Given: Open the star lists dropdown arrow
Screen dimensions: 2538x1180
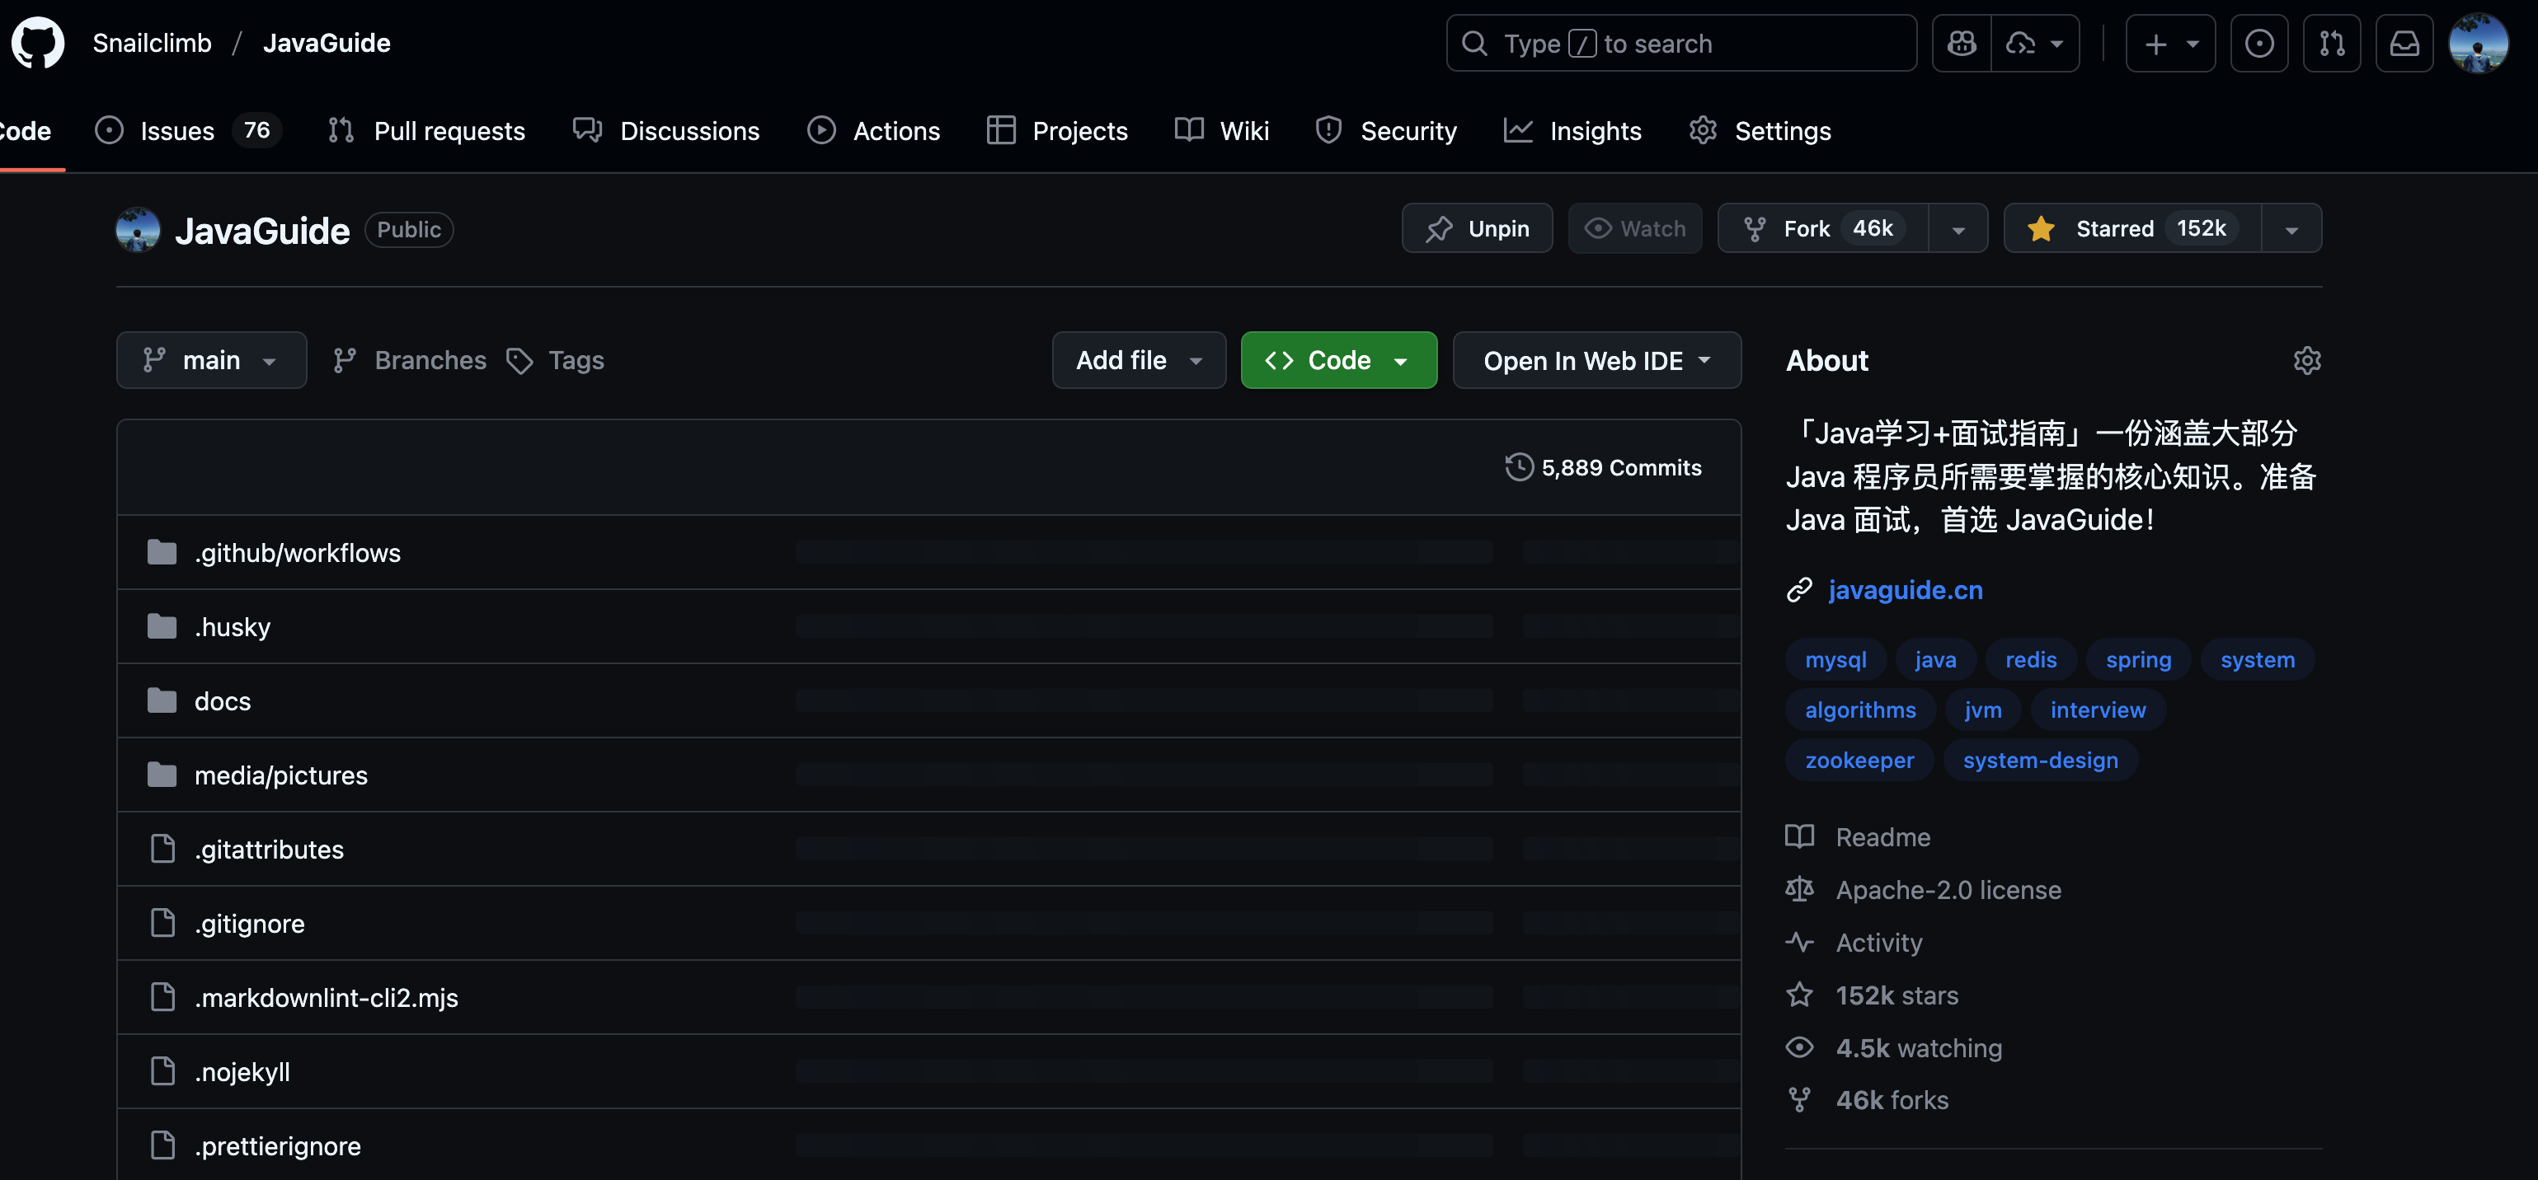Looking at the screenshot, I should (x=2291, y=228).
